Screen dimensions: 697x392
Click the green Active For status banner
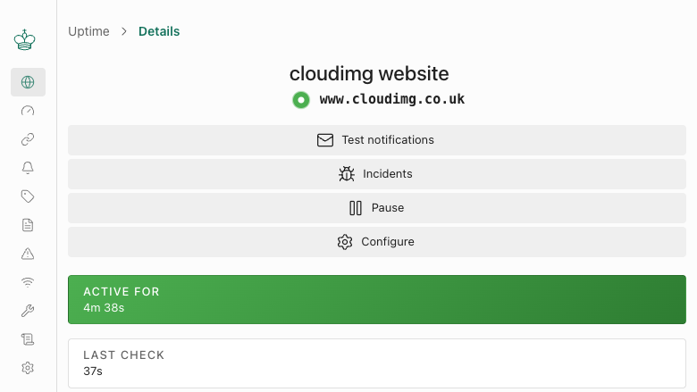(377, 300)
